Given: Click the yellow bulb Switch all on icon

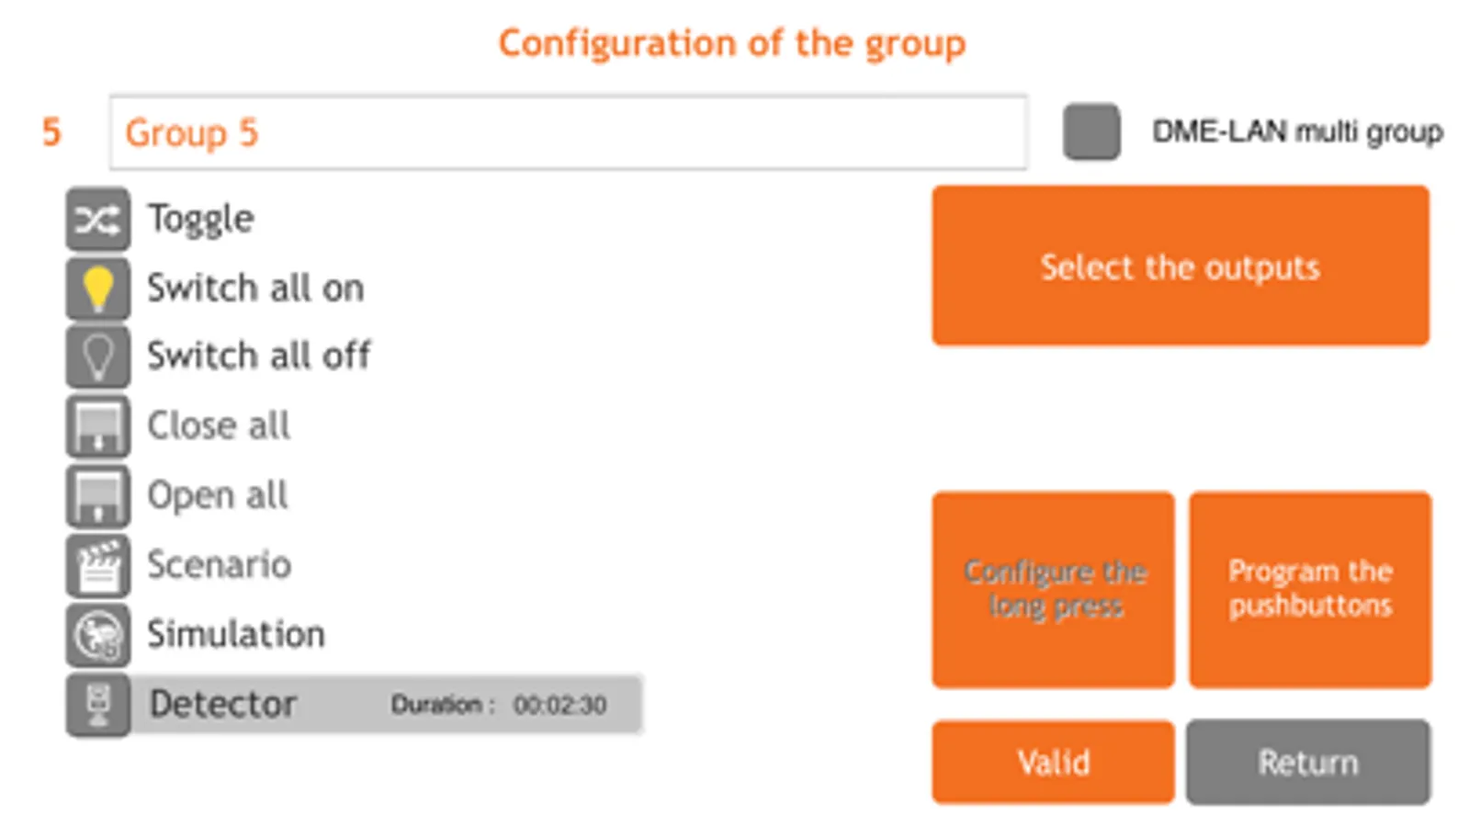Looking at the screenshot, I should (97, 289).
